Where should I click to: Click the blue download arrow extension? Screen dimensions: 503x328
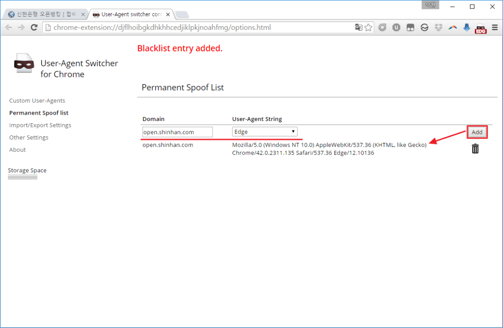(467, 28)
